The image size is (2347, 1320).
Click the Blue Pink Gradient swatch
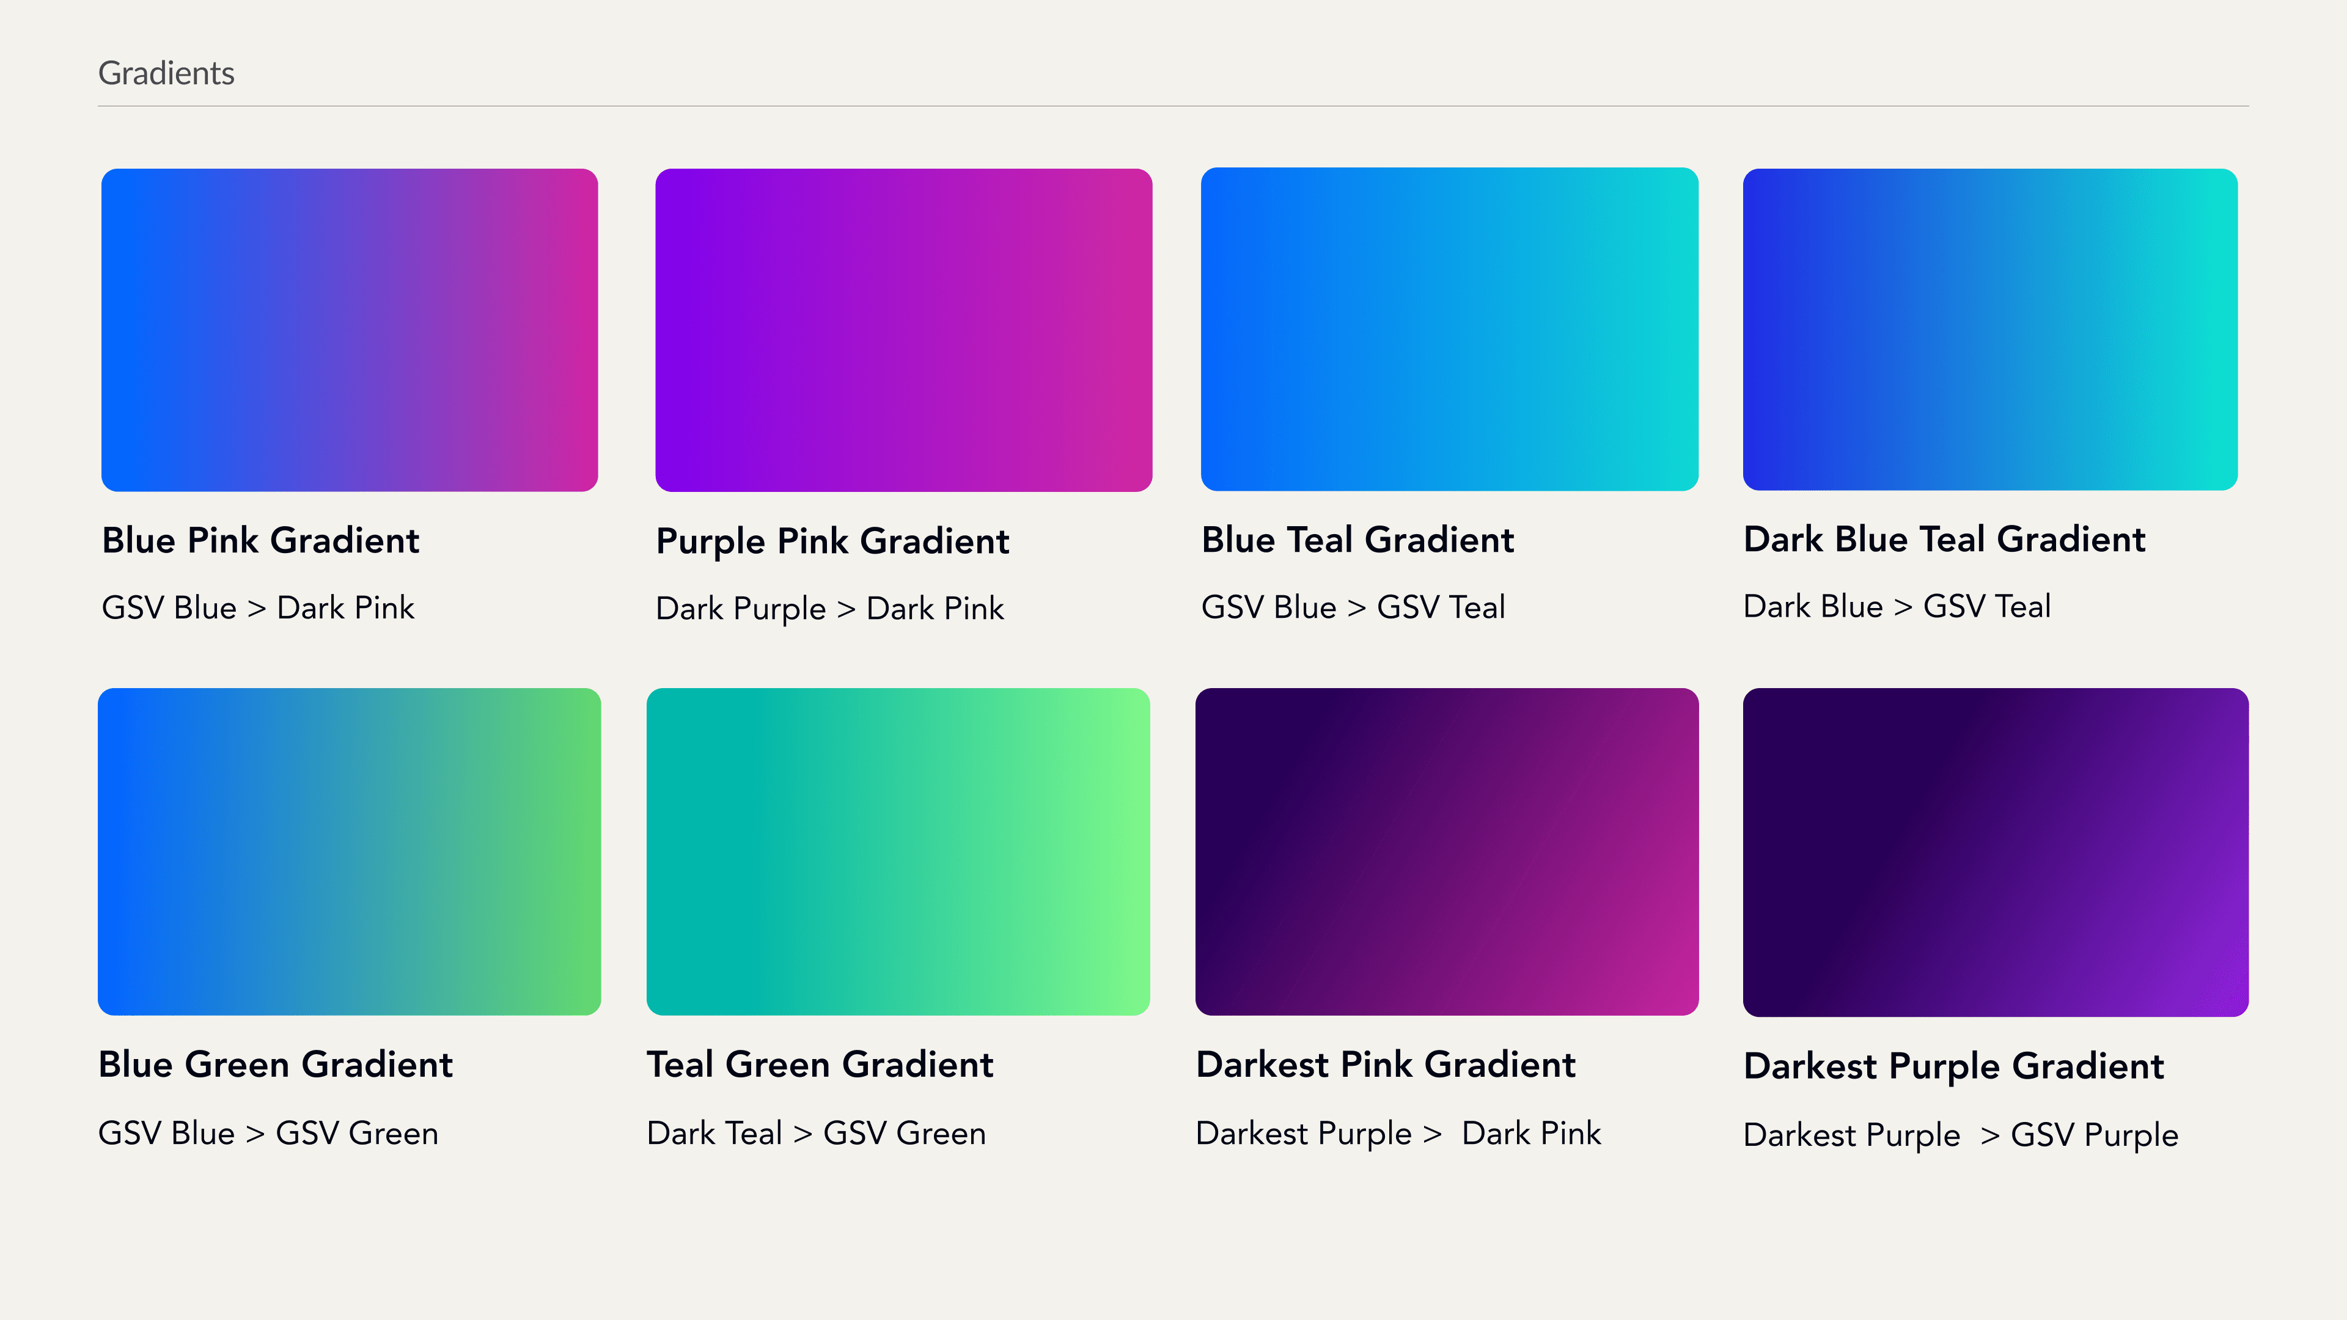(349, 330)
